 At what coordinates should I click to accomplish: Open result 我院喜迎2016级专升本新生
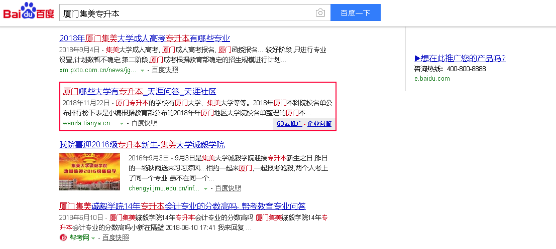(142, 145)
